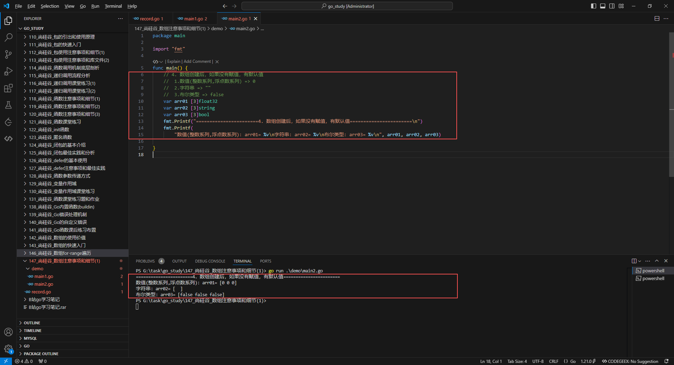Open the Selection menu
The height and width of the screenshot is (365, 674).
point(50,6)
